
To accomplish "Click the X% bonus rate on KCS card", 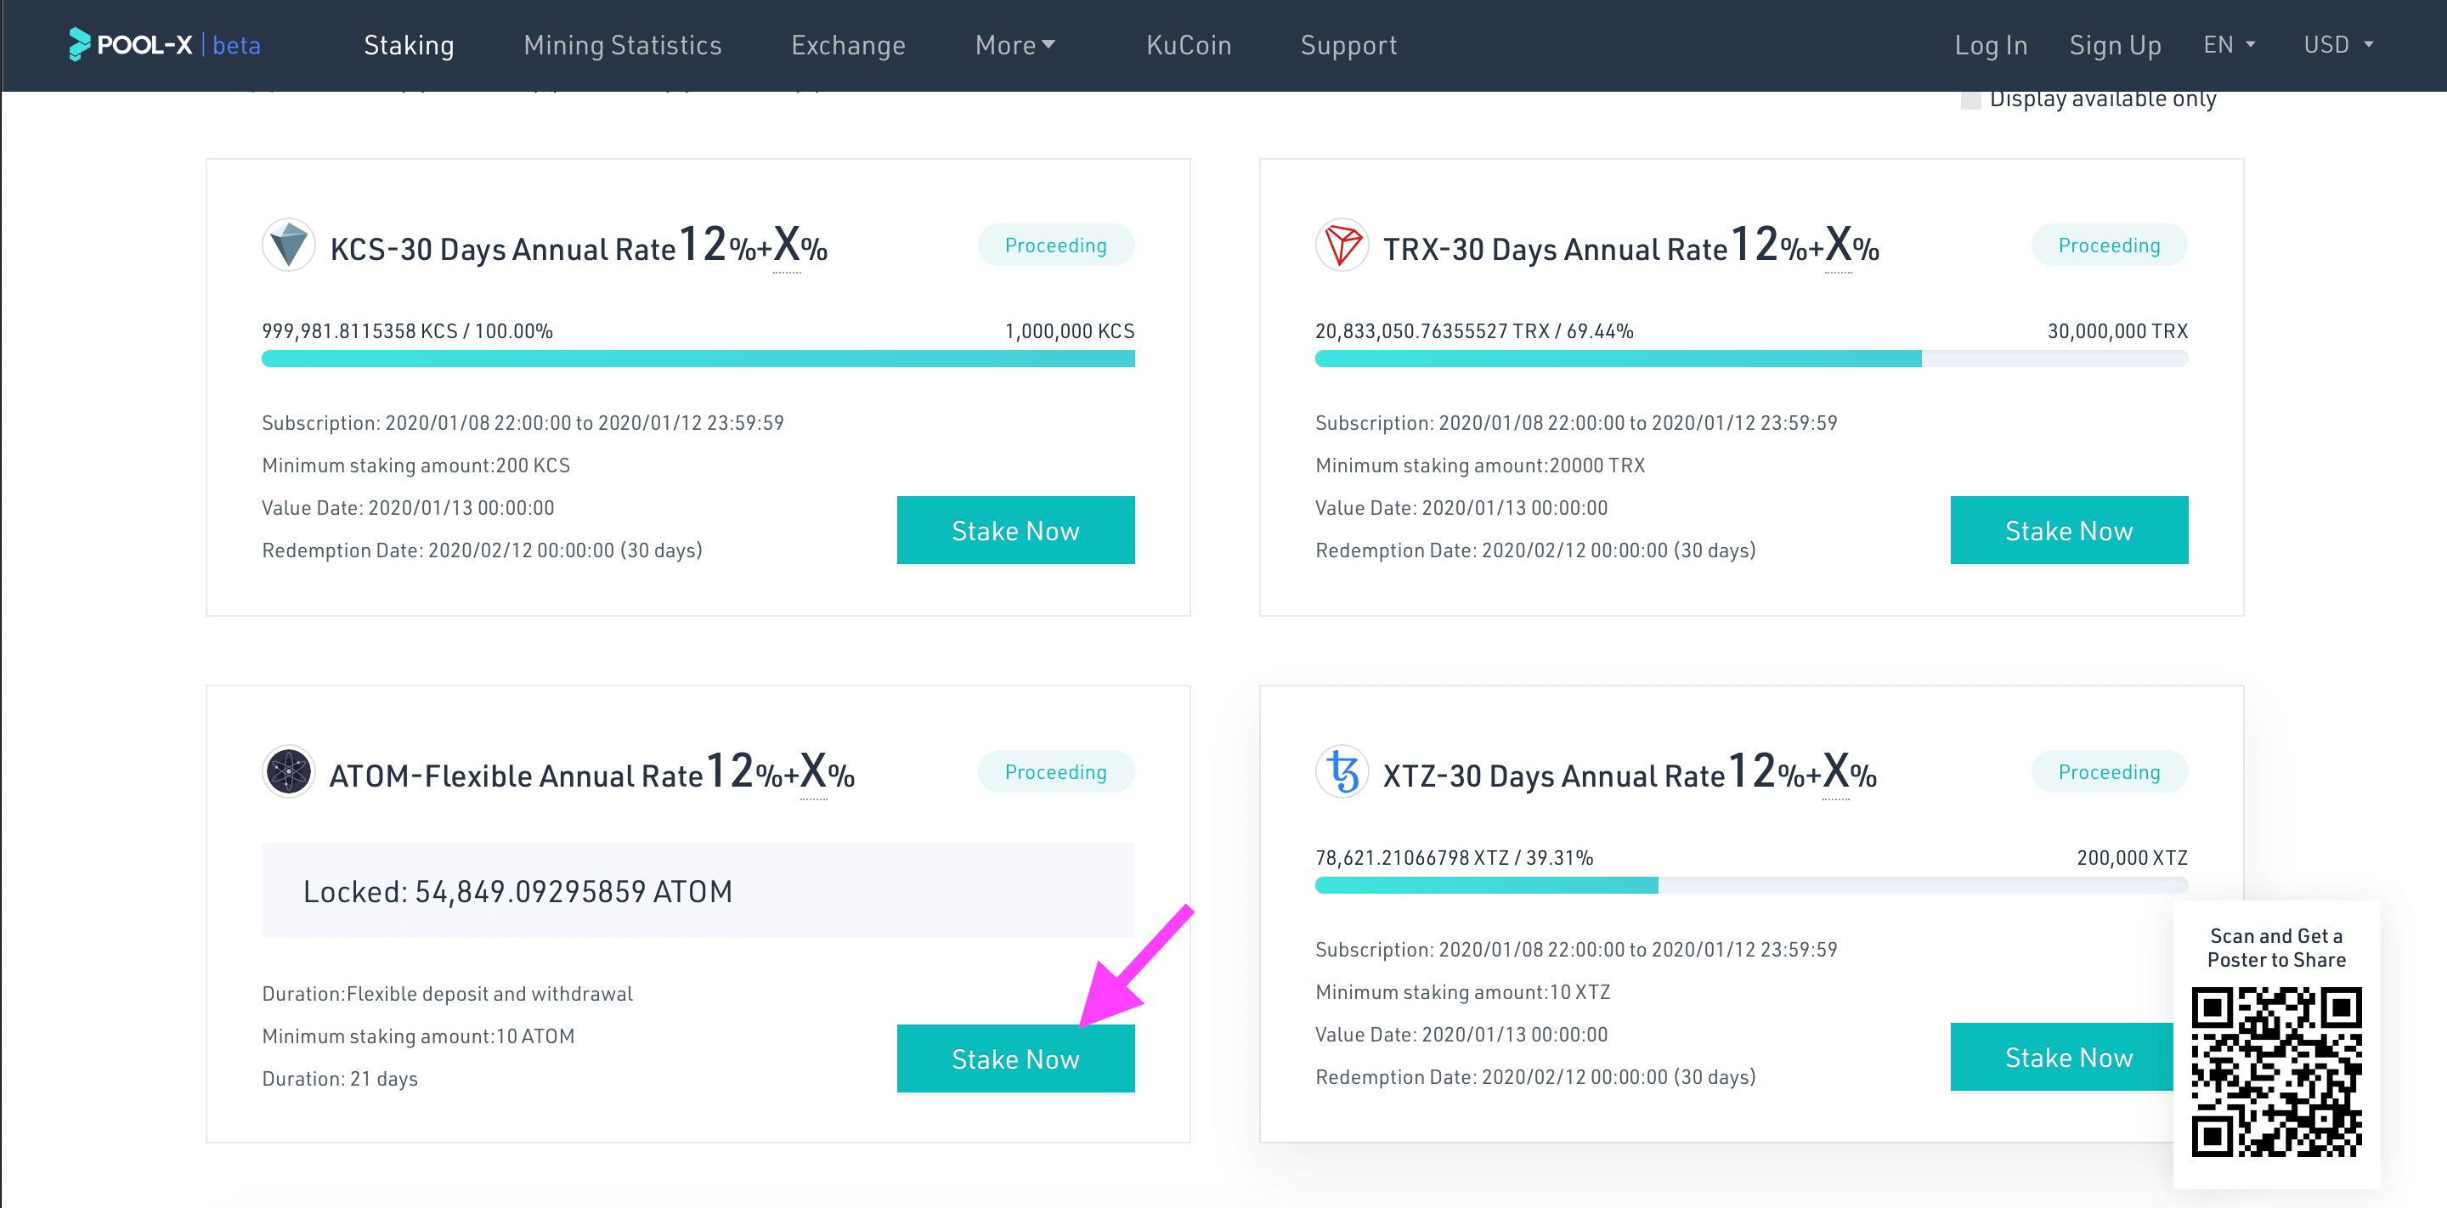I will pyautogui.click(x=800, y=246).
